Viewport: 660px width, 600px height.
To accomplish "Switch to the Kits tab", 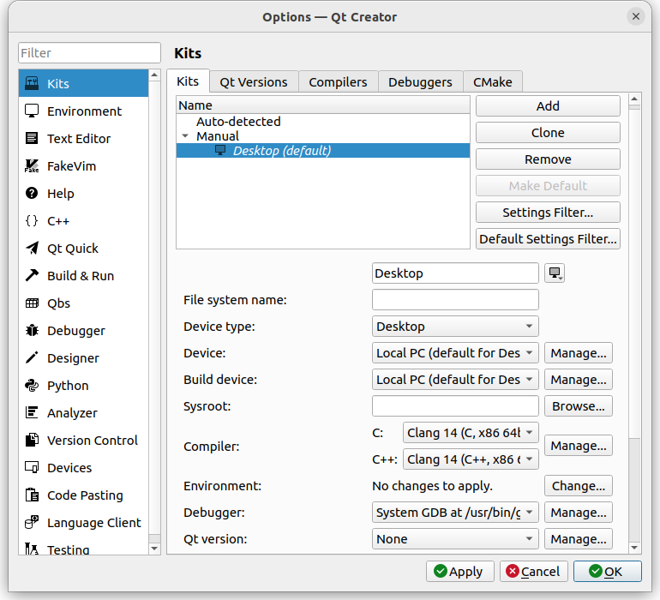I will tap(188, 81).
